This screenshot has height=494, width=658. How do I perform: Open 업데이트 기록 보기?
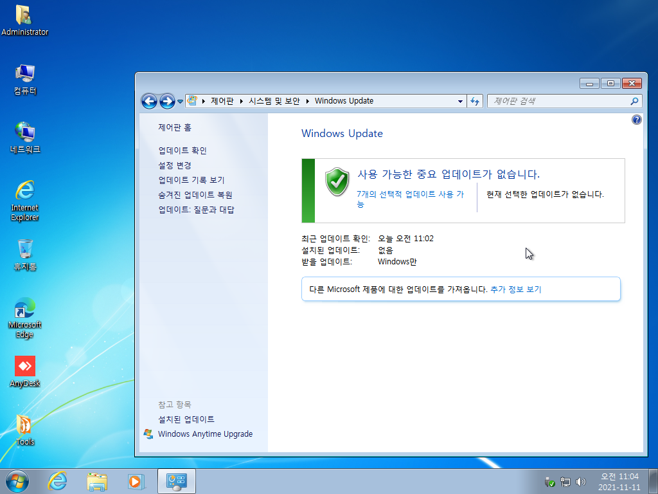191,180
